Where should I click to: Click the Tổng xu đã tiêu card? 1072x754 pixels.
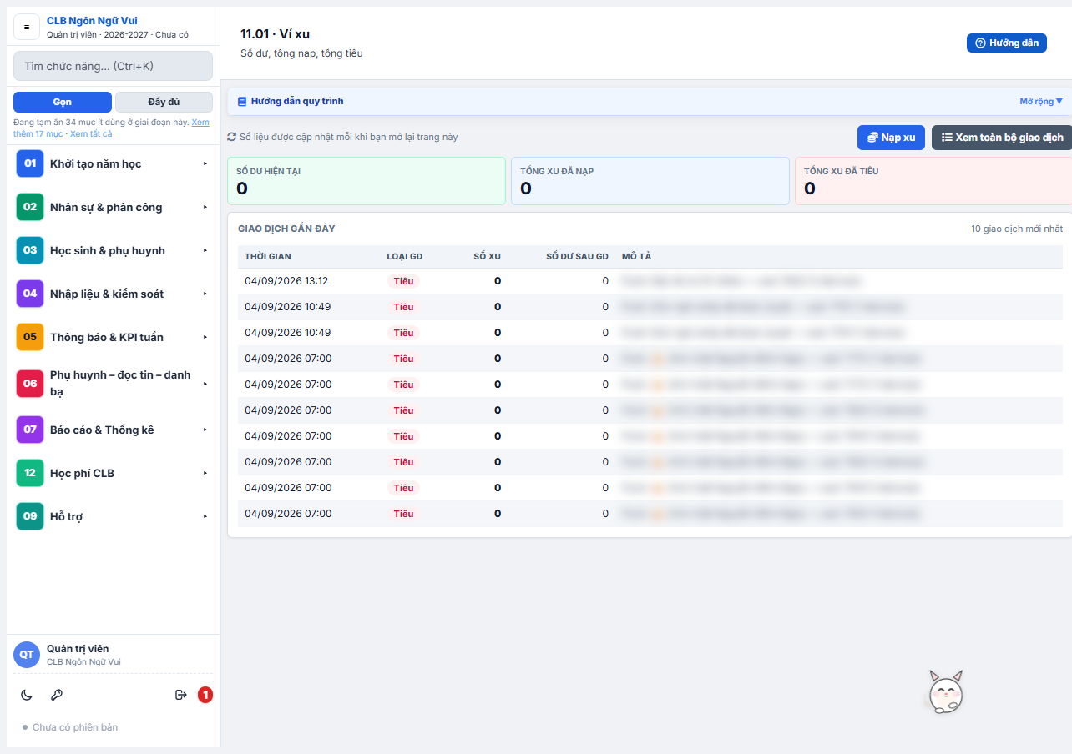pos(933,181)
